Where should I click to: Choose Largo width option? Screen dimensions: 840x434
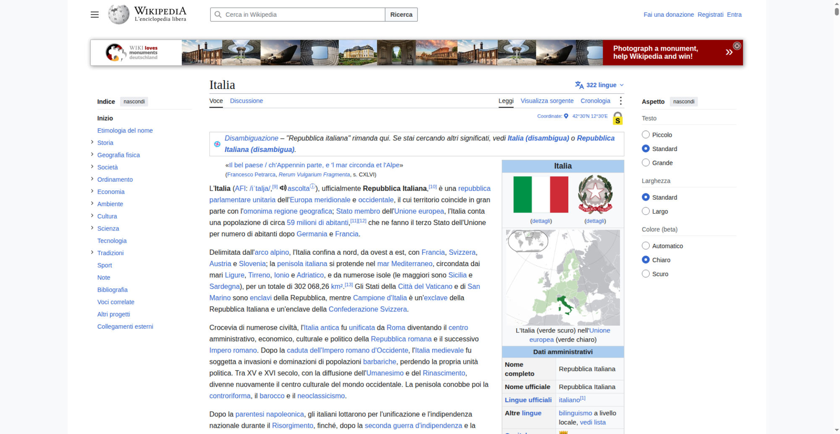coord(646,211)
